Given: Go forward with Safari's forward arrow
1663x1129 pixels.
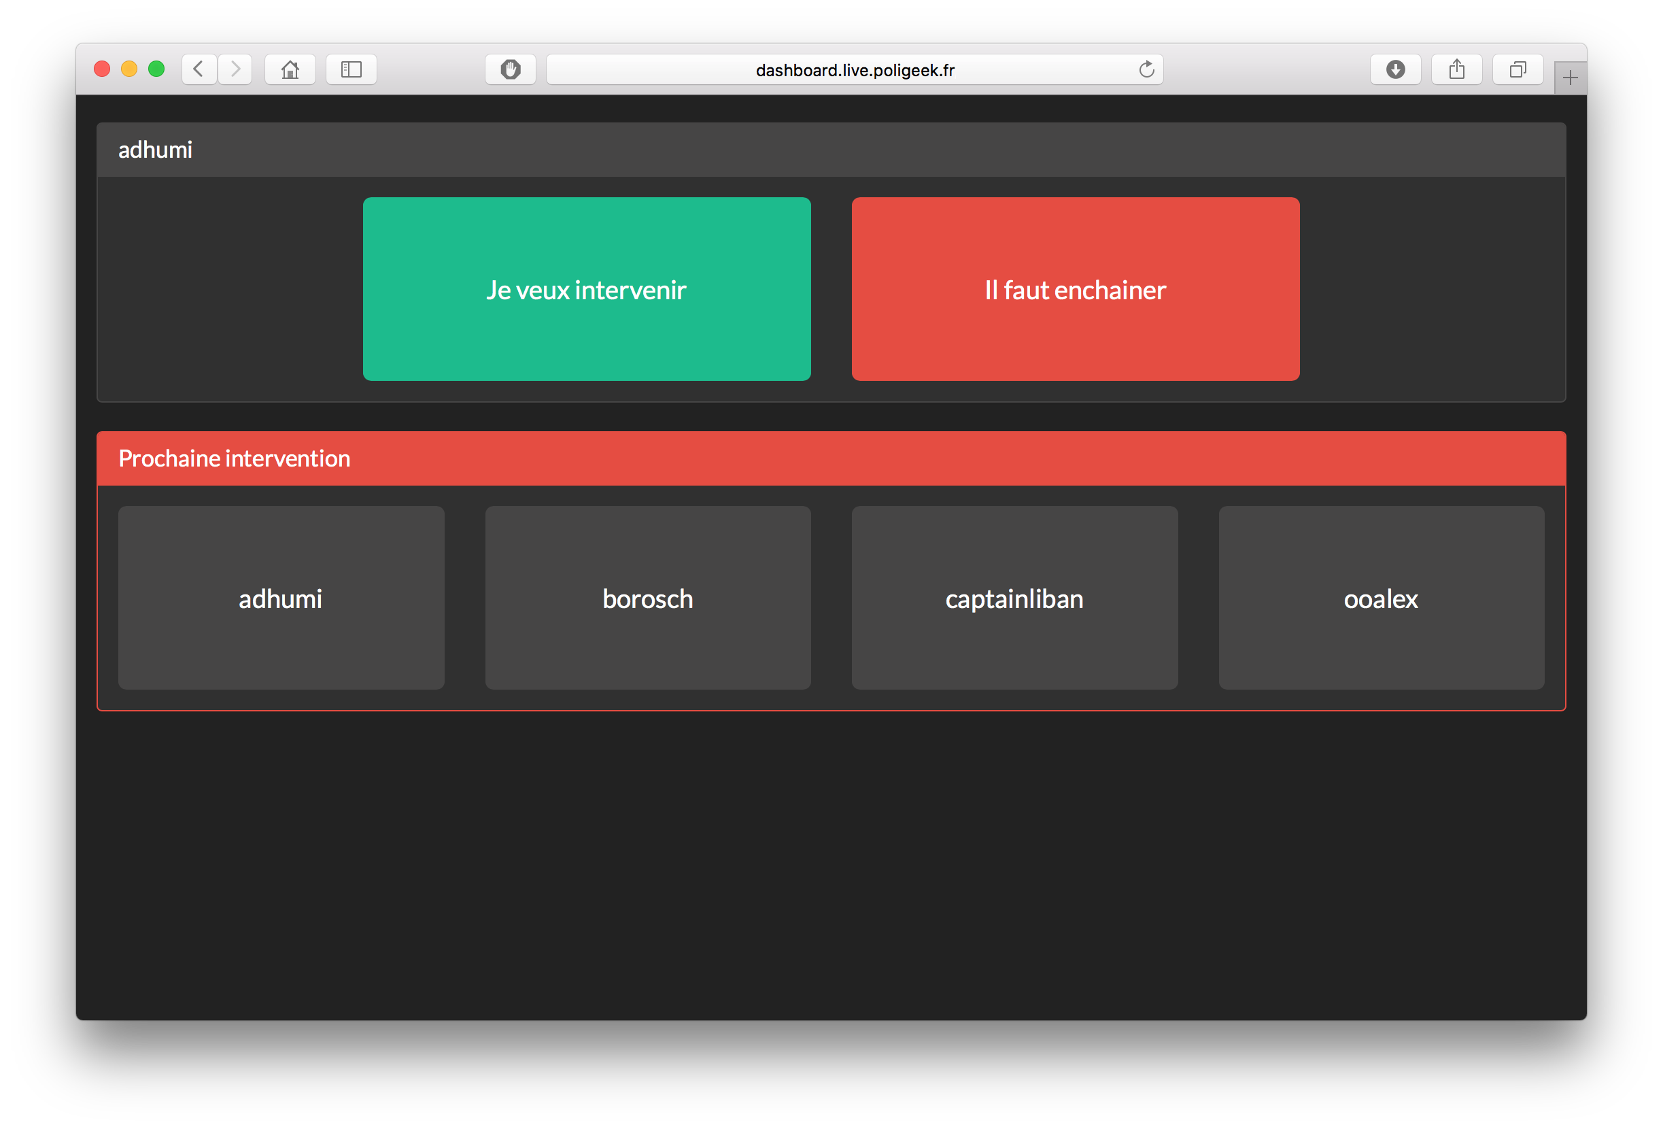Looking at the screenshot, I should [x=235, y=69].
